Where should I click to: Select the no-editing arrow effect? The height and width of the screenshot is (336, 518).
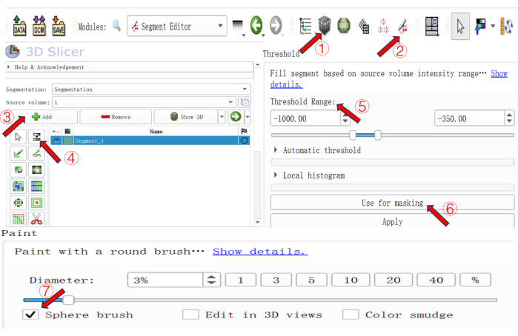click(19, 137)
